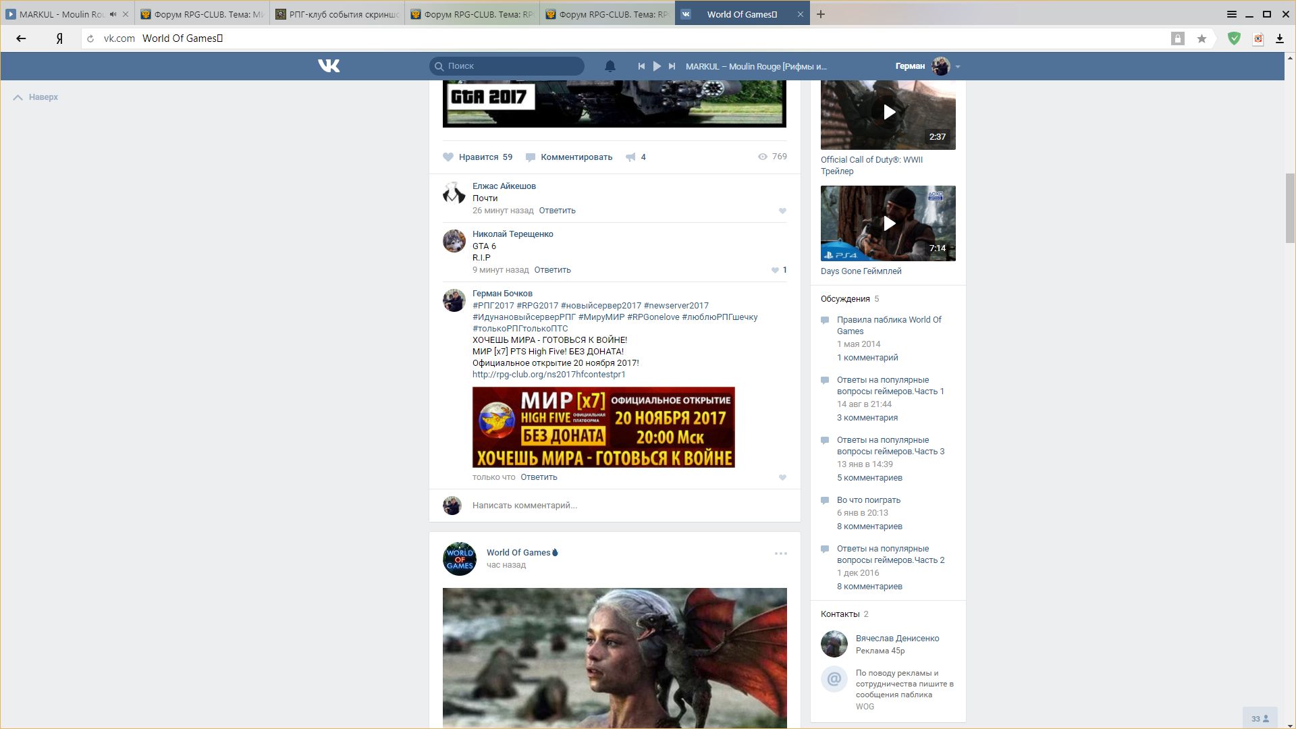
Task: Skip to next audio track
Action: [672, 66]
